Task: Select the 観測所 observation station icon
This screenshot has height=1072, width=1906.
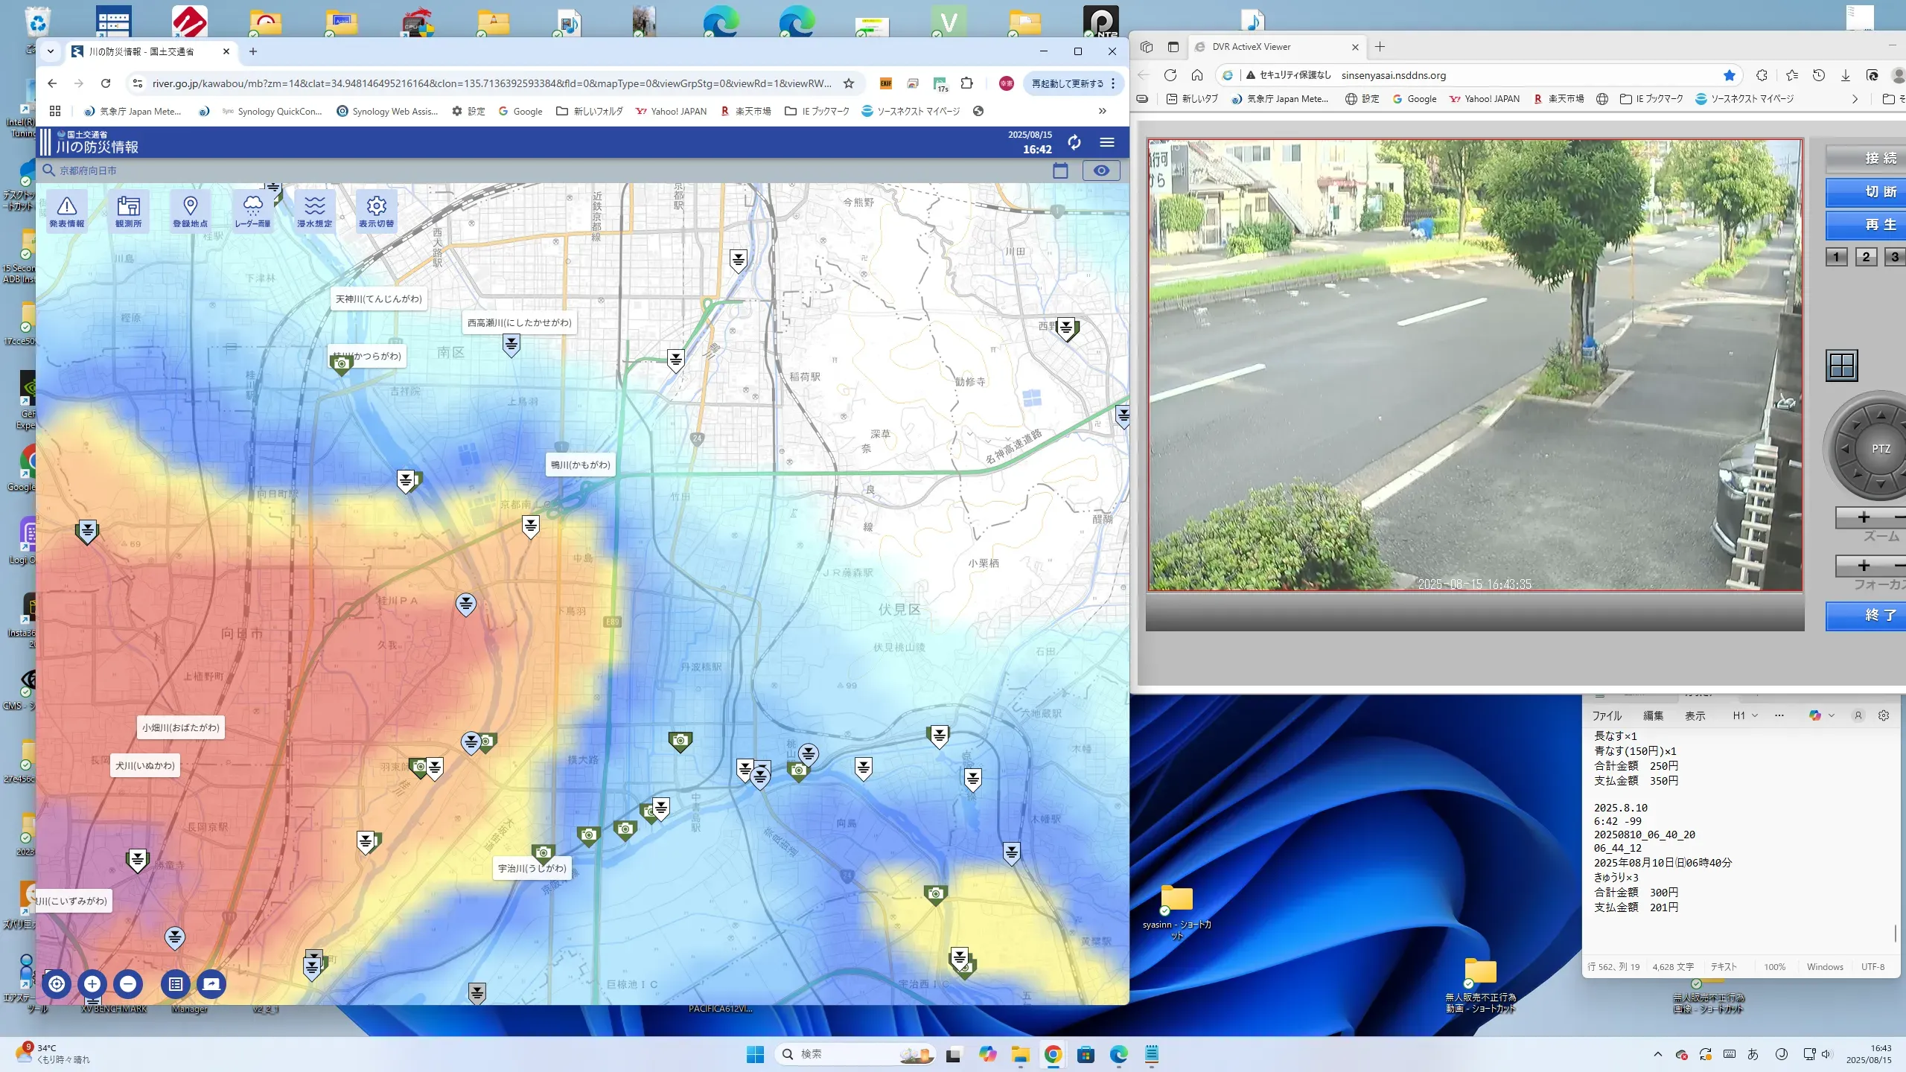Action: pyautogui.click(x=128, y=211)
